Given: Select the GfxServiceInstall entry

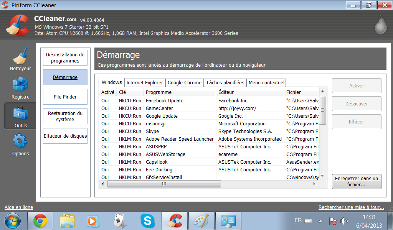Looking at the screenshot, I should pyautogui.click(x=209, y=177).
